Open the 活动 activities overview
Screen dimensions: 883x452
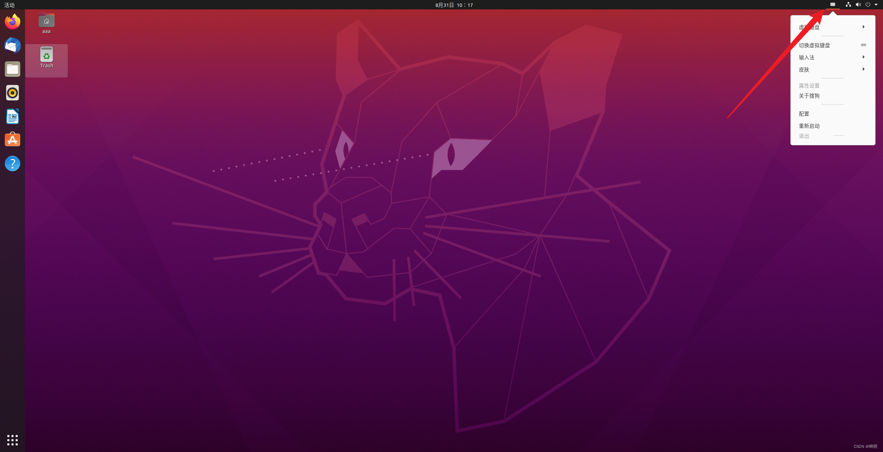tap(9, 5)
